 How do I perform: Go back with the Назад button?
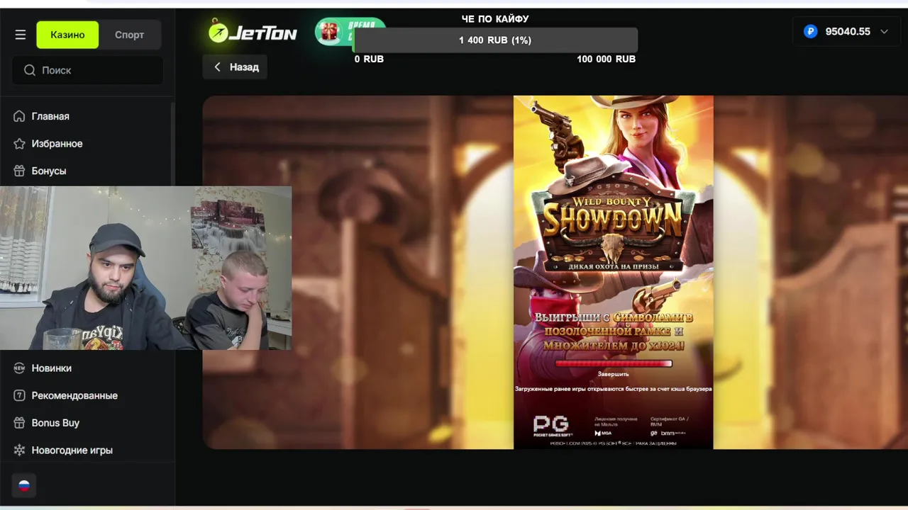[236, 67]
